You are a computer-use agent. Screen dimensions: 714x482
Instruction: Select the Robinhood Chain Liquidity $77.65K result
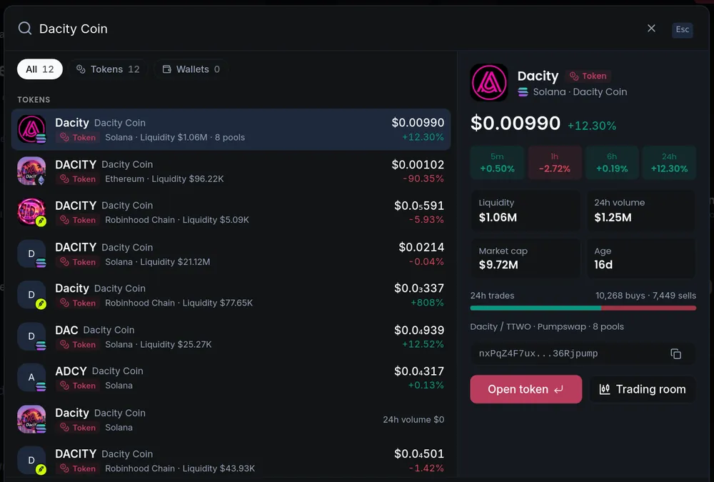point(231,295)
